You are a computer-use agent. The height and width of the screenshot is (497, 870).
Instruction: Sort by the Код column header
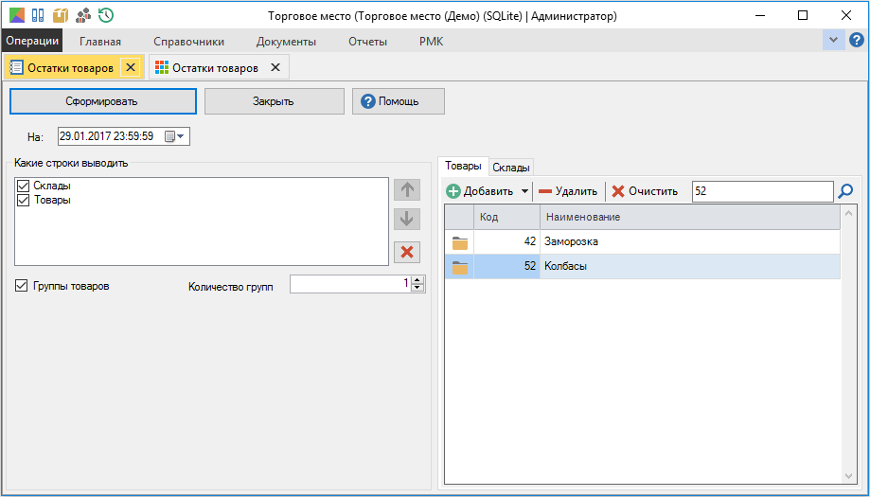coord(506,217)
